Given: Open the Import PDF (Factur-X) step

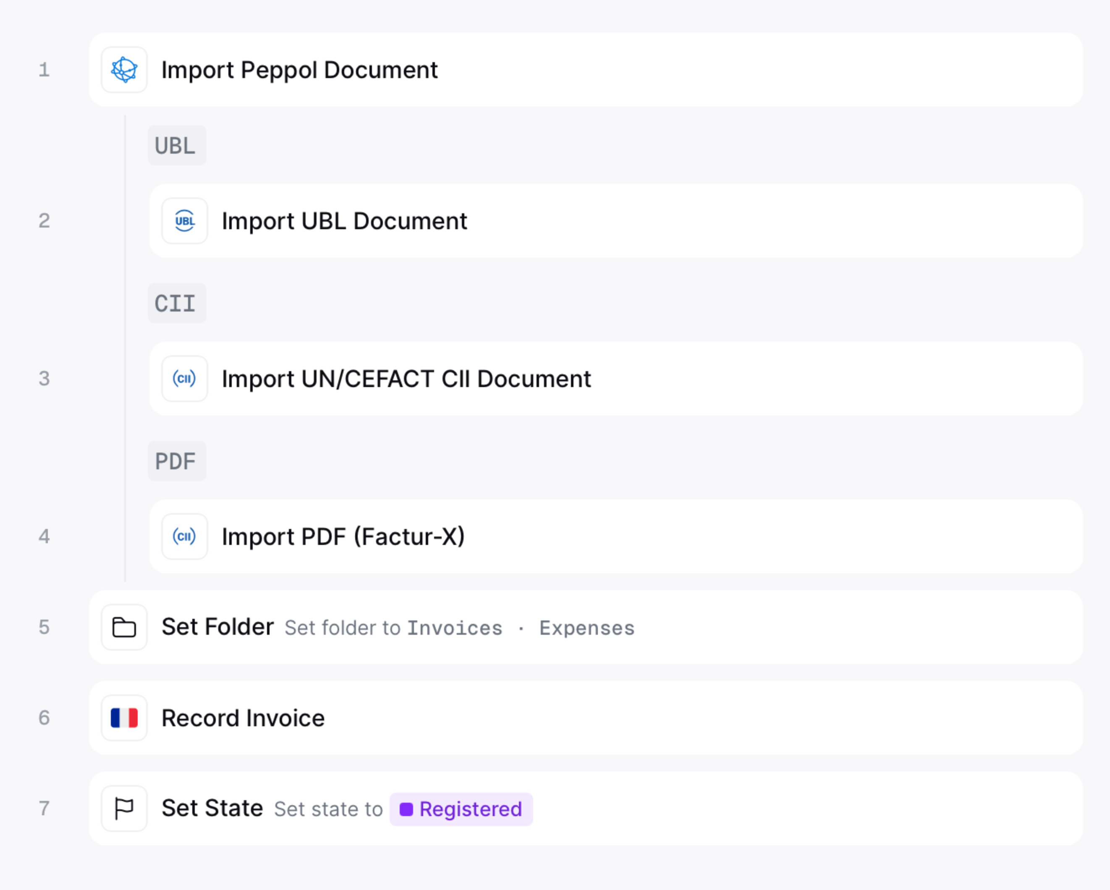Looking at the screenshot, I should pyautogui.click(x=616, y=537).
